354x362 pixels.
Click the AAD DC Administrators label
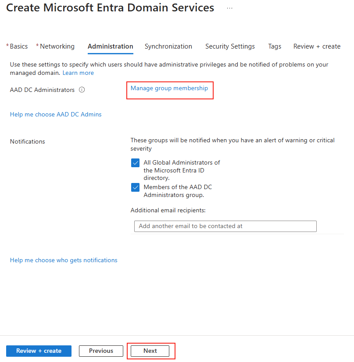[x=43, y=90]
